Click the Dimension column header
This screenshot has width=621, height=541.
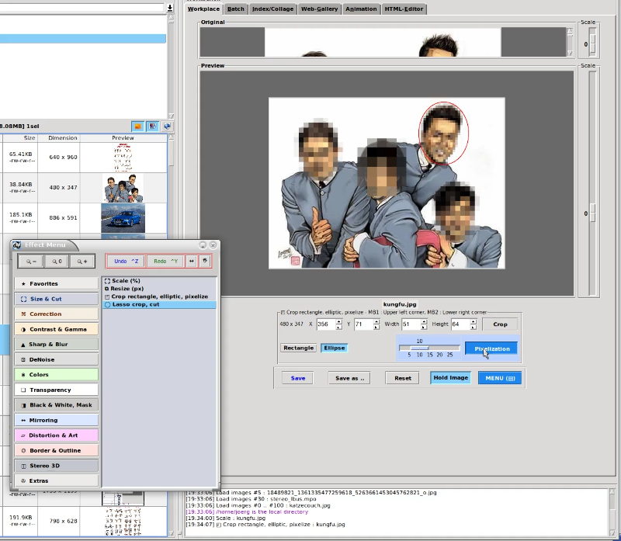click(x=63, y=138)
